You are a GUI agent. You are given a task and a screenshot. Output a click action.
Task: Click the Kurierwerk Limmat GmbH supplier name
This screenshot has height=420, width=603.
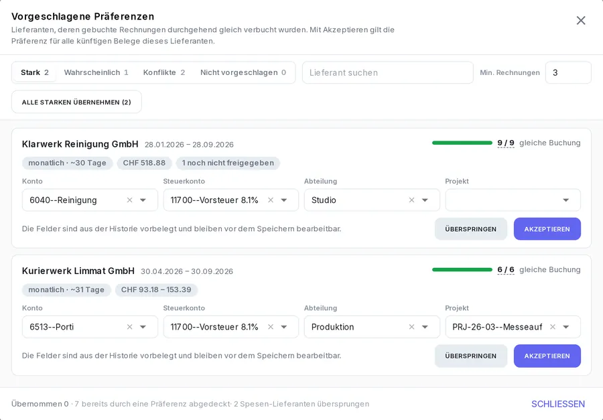[x=78, y=271]
